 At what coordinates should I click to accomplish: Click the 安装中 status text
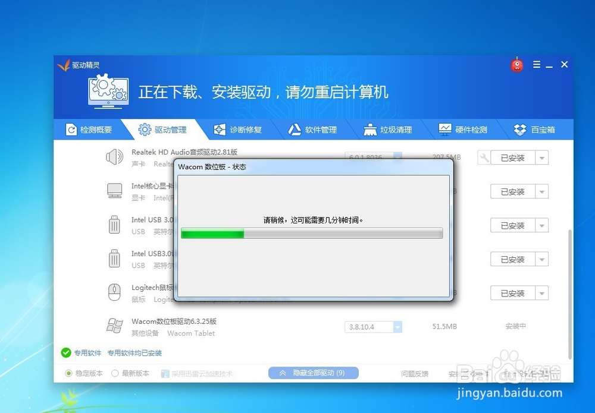coord(516,326)
